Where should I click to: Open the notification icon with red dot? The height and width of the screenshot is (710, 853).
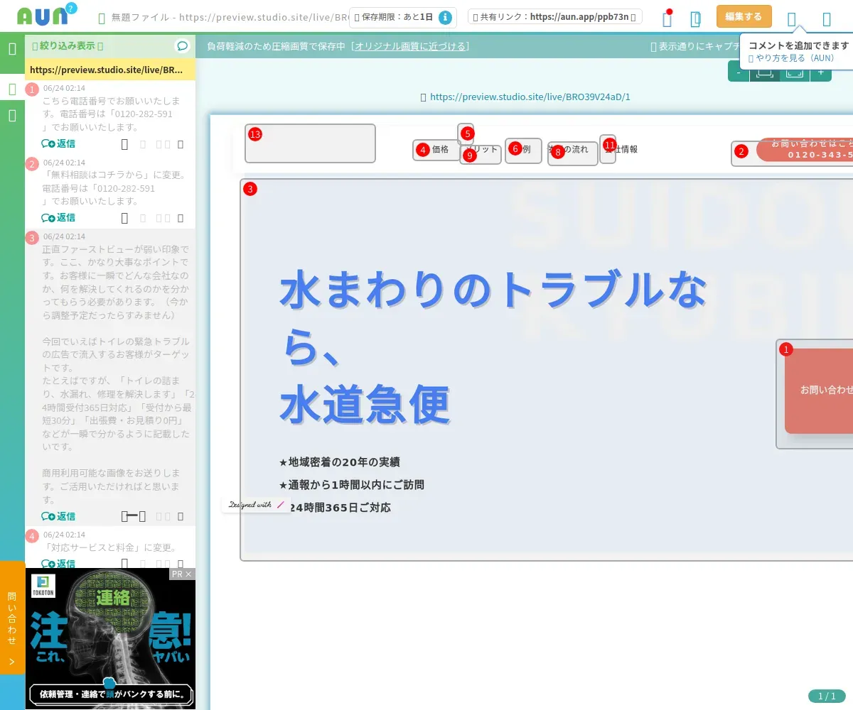point(667,18)
